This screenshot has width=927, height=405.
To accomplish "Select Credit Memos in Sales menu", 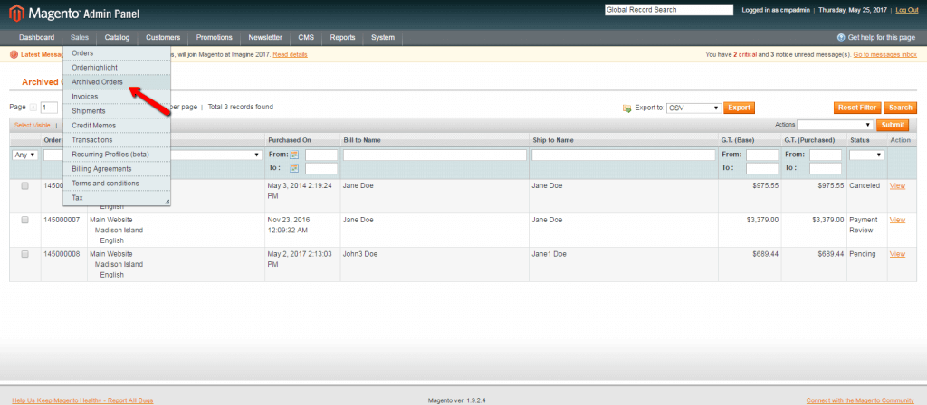I will (94, 125).
